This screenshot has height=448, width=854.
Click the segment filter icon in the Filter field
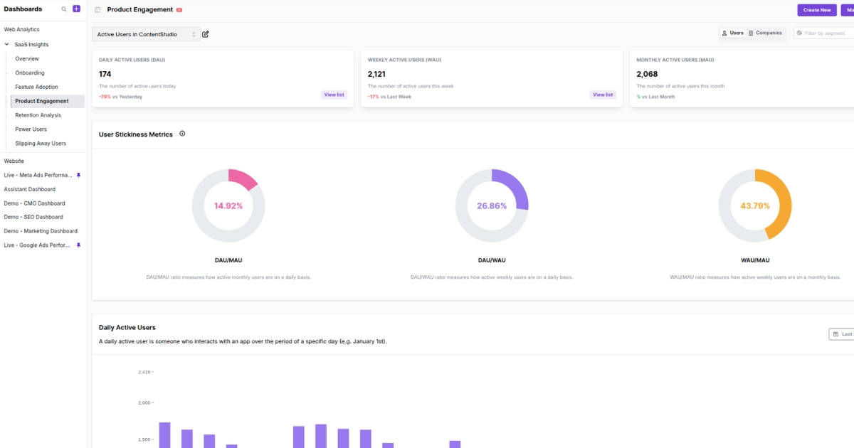coord(798,33)
